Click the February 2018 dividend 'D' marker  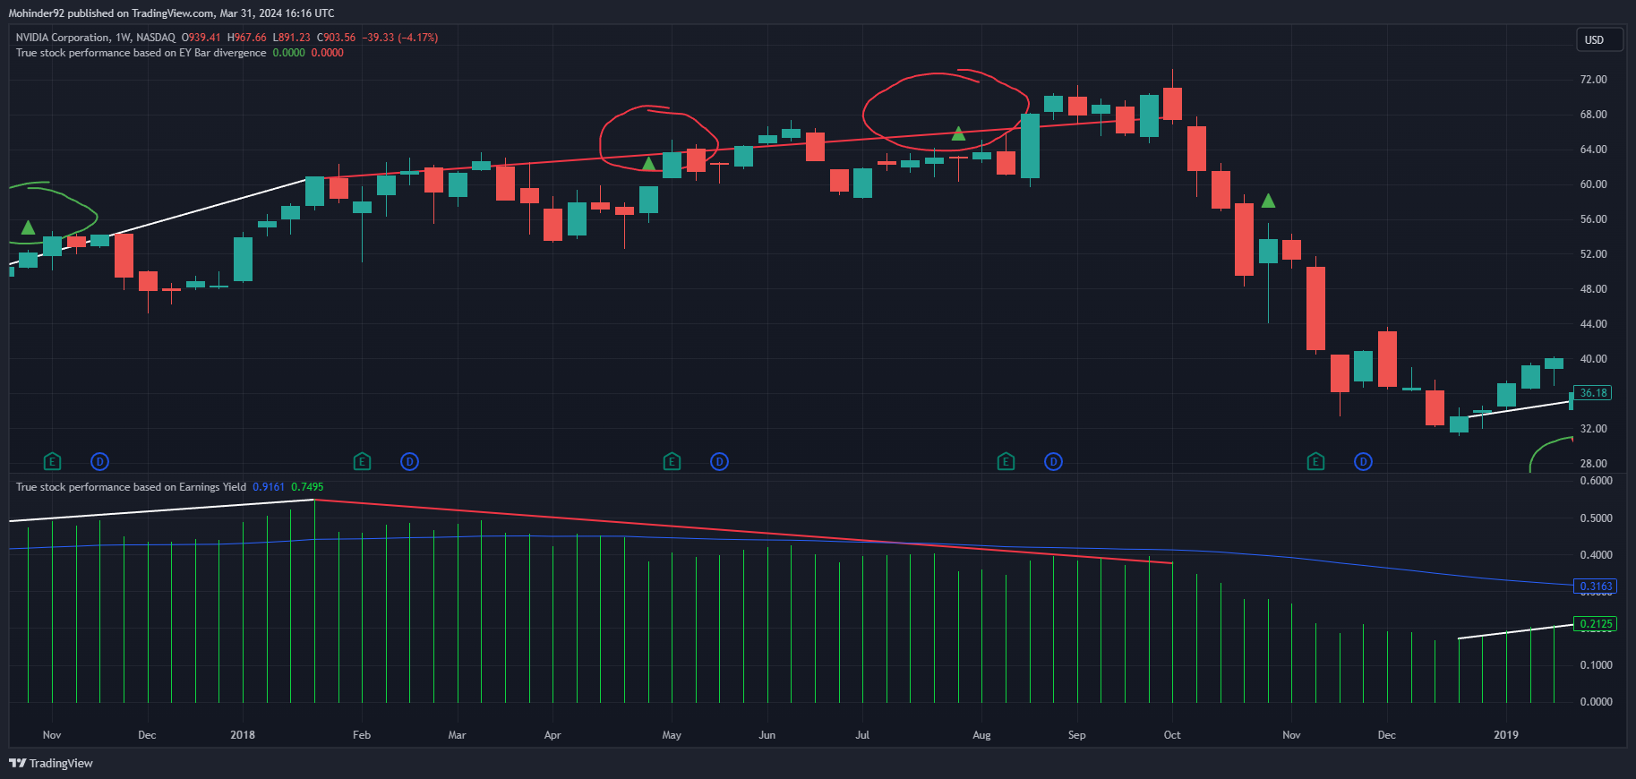409,462
